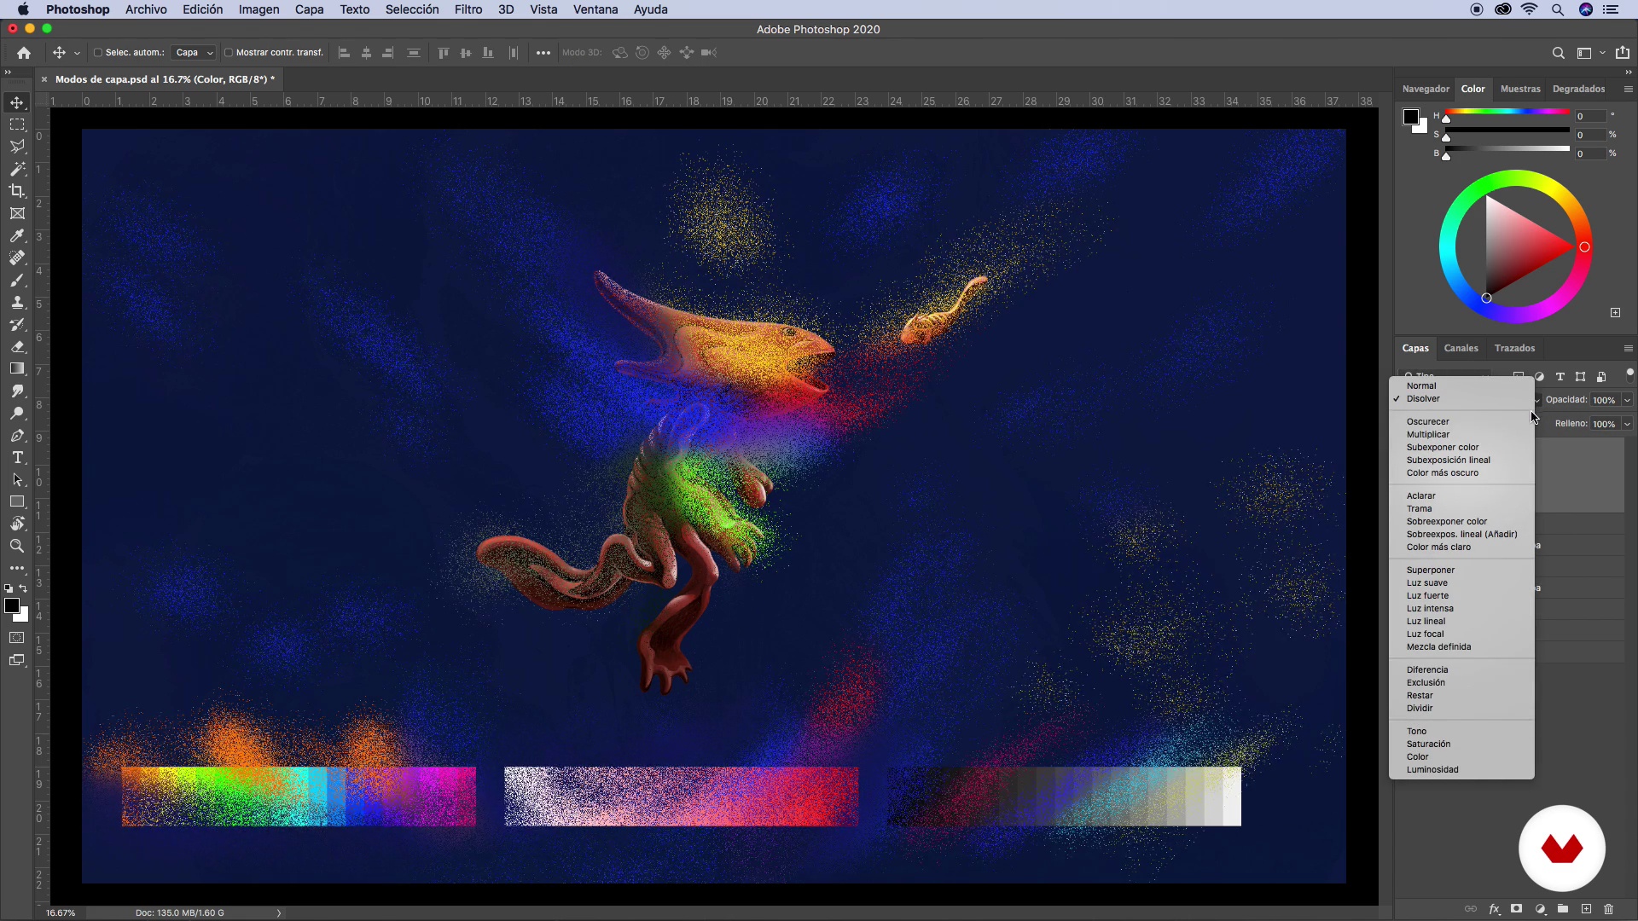Select the Magic Wand tool
Screen dimensions: 1638x921
coord(17,169)
